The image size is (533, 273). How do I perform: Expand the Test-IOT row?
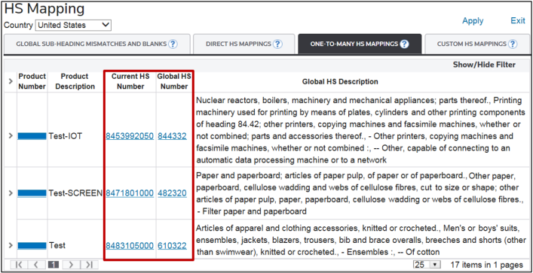pos(11,136)
